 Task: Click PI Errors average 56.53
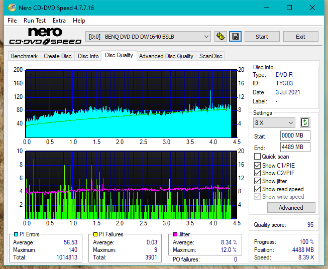click(x=70, y=242)
